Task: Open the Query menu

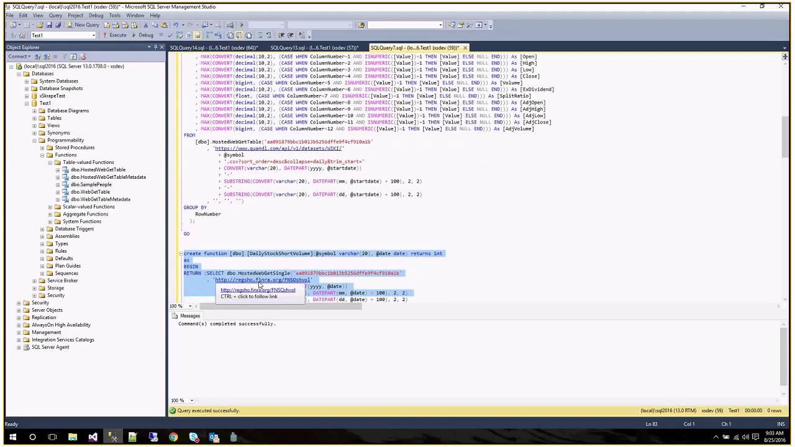Action: [55, 15]
